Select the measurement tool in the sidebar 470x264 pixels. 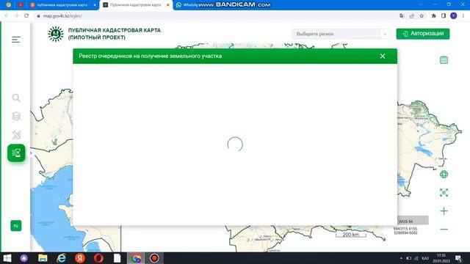(16, 135)
